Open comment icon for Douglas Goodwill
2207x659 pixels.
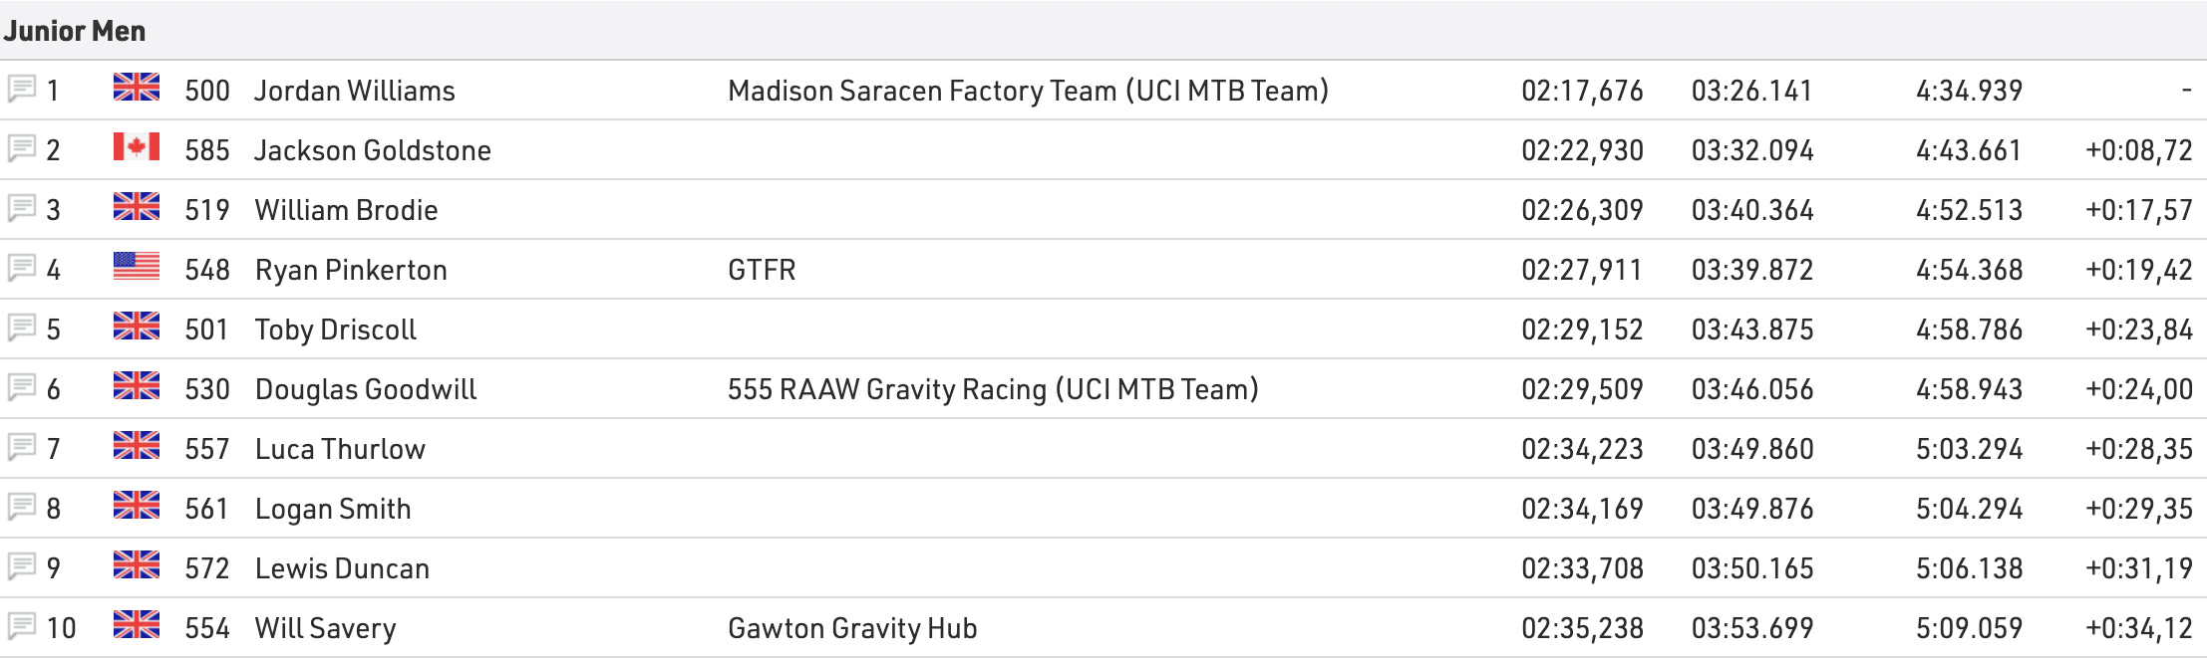pos(22,388)
